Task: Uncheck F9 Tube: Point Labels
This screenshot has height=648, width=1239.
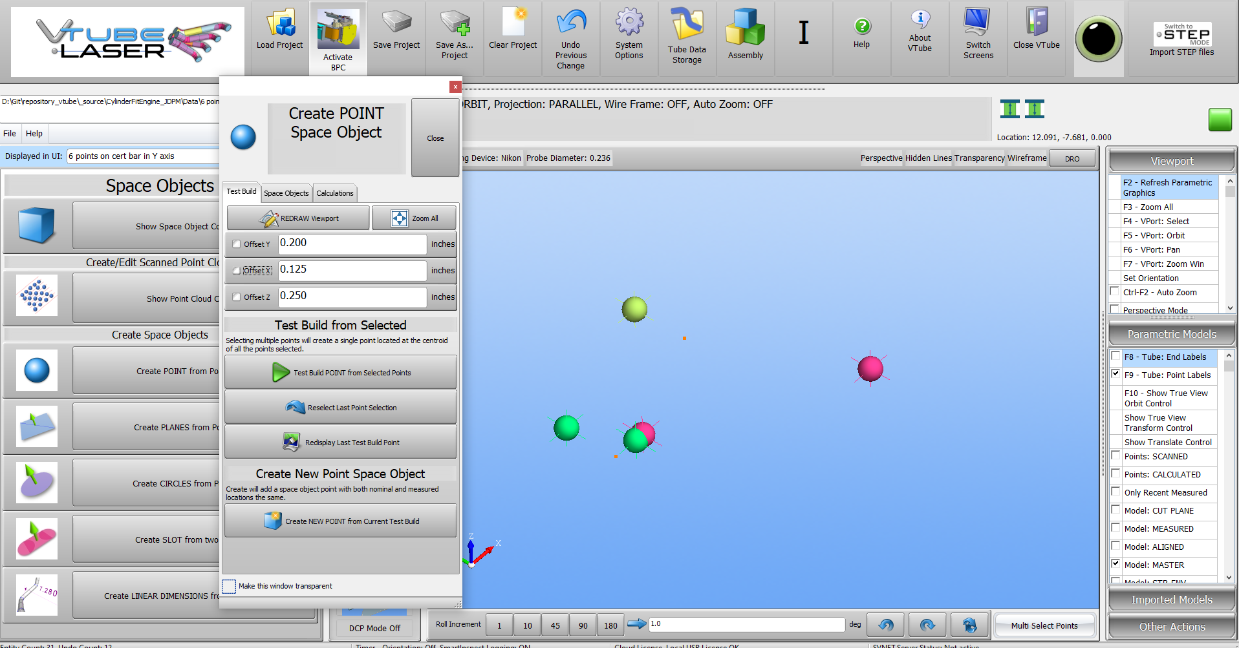Action: (1115, 373)
